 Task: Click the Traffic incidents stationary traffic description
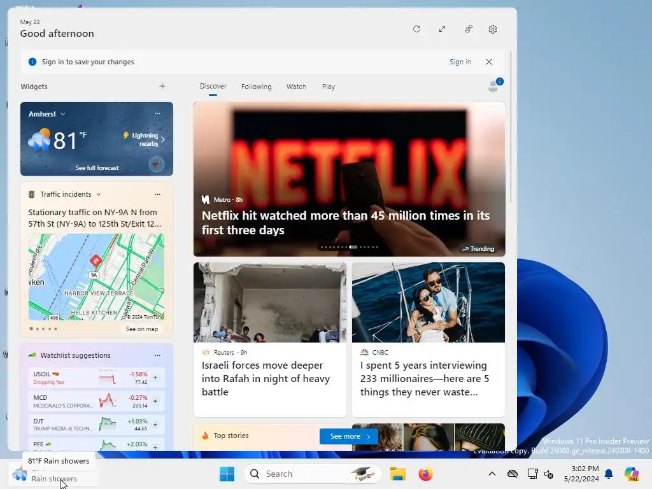point(95,218)
